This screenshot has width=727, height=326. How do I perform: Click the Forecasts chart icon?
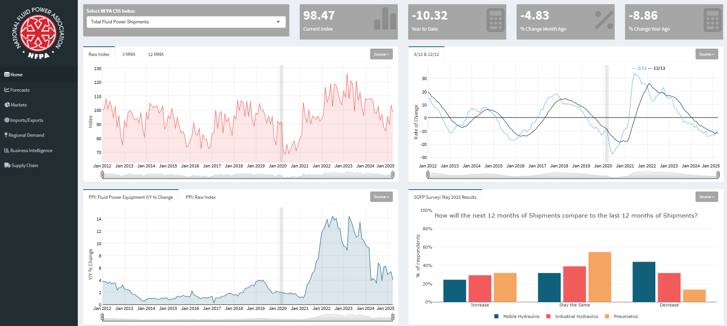coord(7,90)
